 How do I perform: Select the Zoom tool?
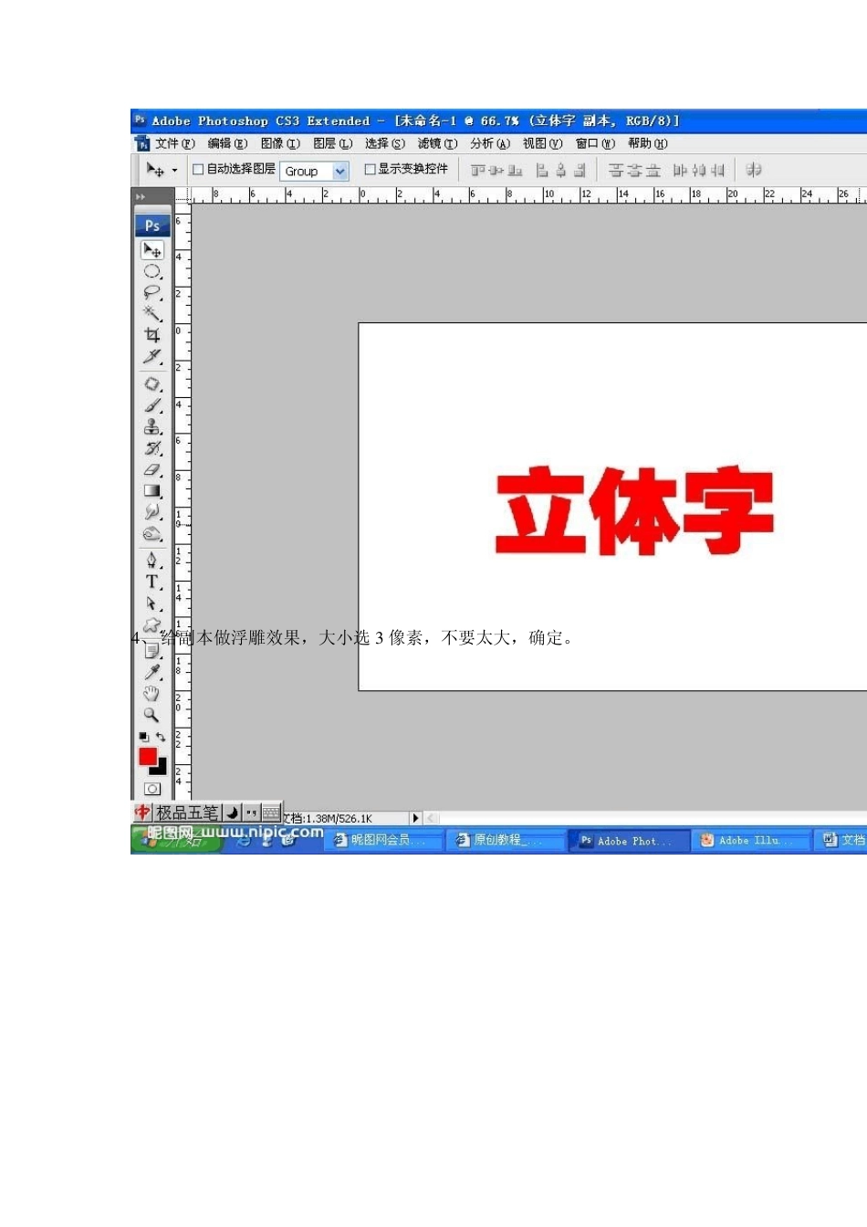(x=151, y=715)
